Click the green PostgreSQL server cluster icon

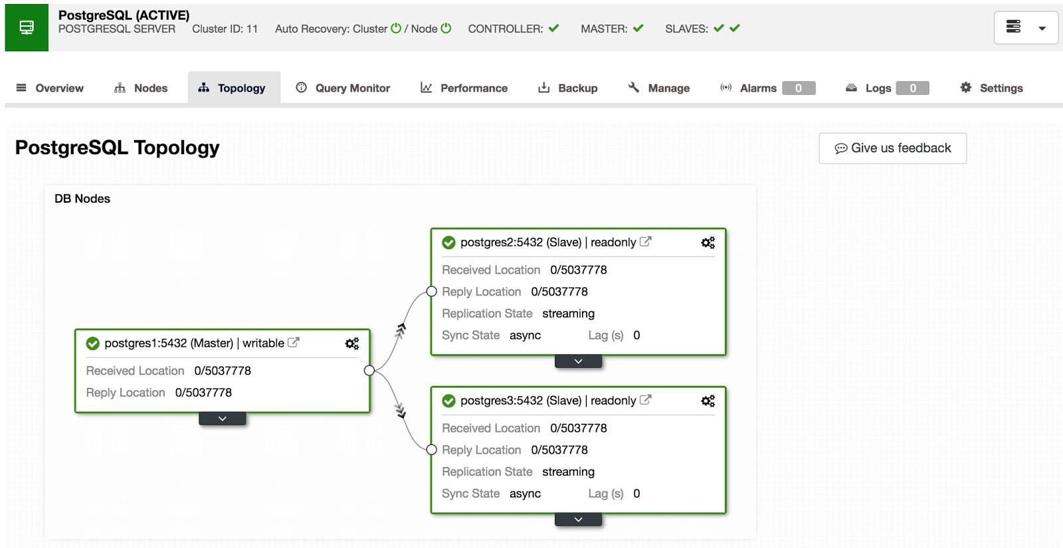click(27, 27)
